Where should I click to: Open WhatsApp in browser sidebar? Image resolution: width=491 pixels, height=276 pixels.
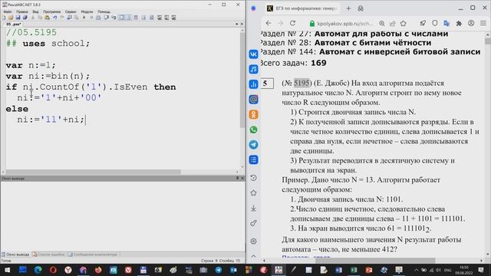[x=253, y=130]
